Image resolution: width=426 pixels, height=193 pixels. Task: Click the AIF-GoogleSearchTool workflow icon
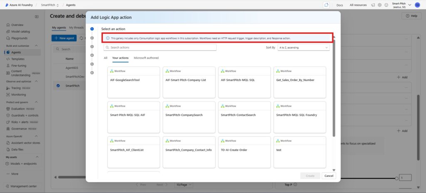pos(111,71)
